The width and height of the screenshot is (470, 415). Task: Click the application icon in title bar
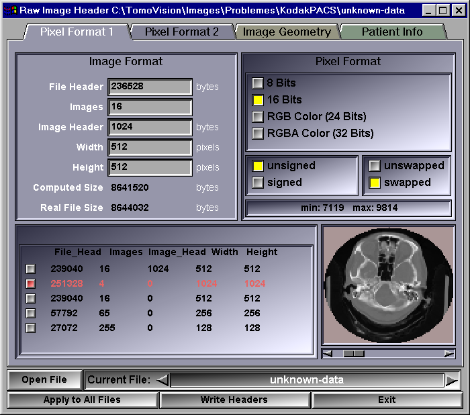point(10,11)
